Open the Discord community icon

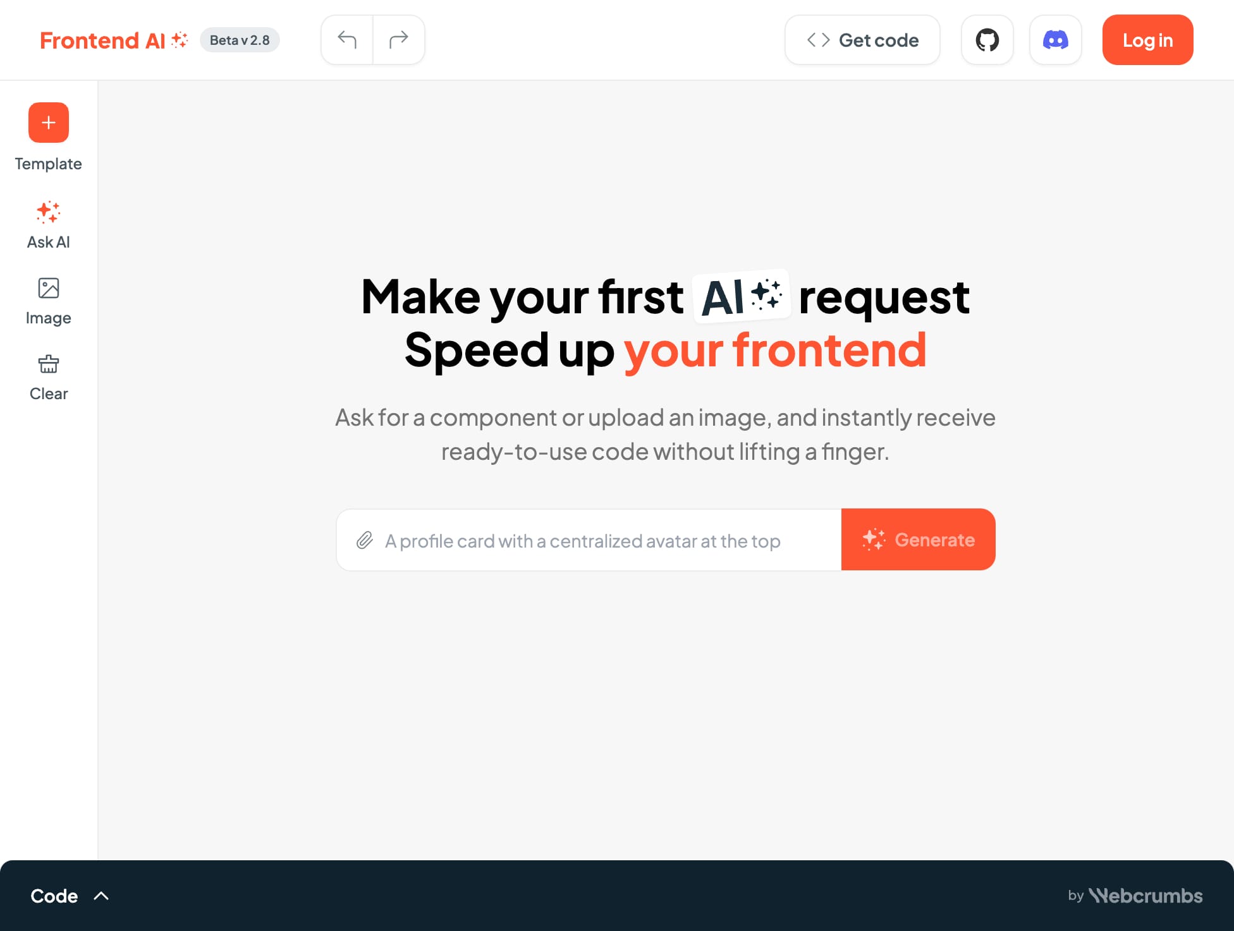pyautogui.click(x=1055, y=40)
